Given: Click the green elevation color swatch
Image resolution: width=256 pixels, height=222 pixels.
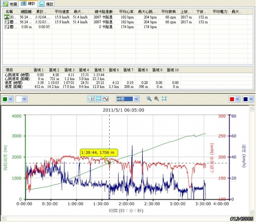Looking at the screenshot, I should coord(5,99).
